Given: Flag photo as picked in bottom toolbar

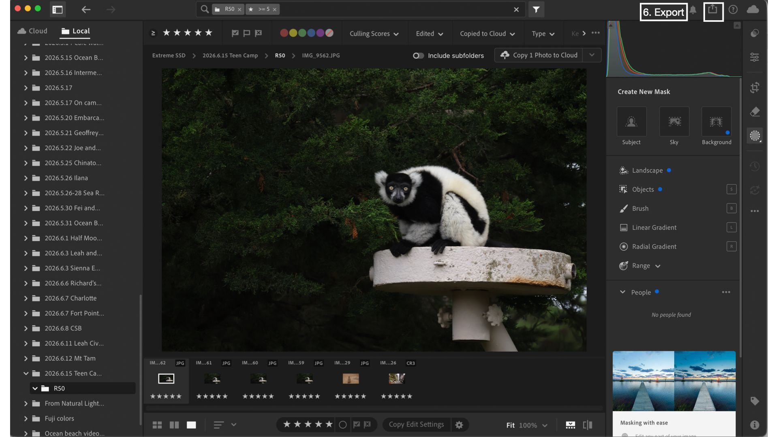Looking at the screenshot, I should click(357, 424).
